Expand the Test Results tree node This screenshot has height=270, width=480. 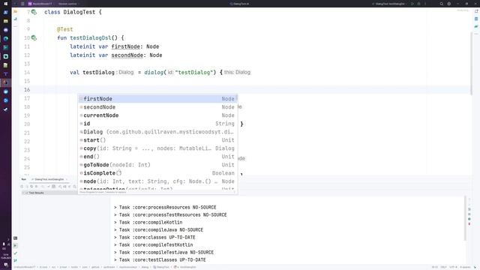(x=23, y=193)
